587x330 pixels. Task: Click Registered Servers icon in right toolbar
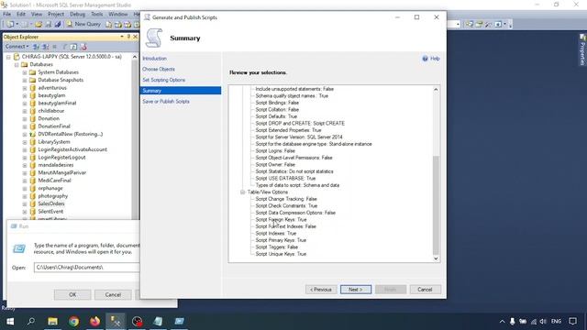tap(470, 25)
